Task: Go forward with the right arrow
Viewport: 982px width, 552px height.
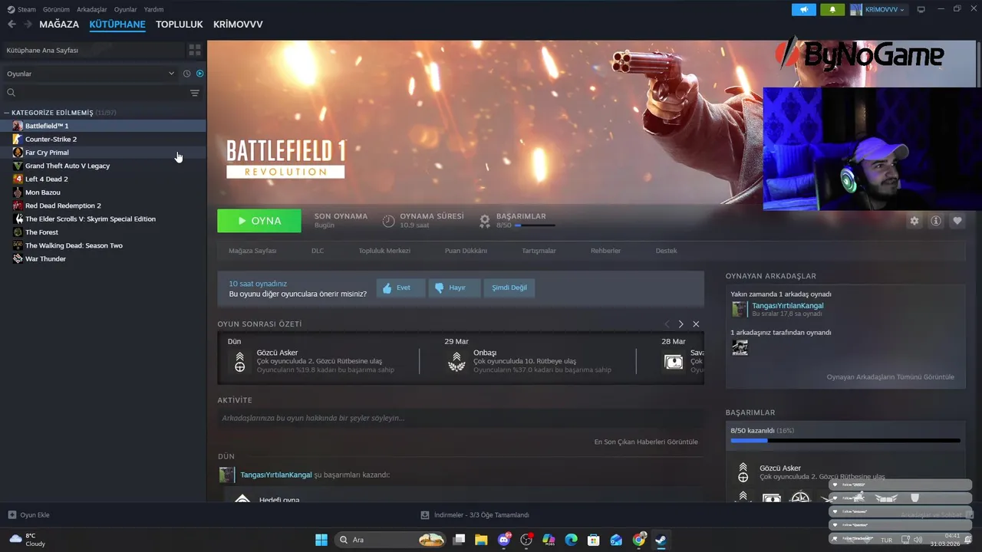Action: (28, 25)
